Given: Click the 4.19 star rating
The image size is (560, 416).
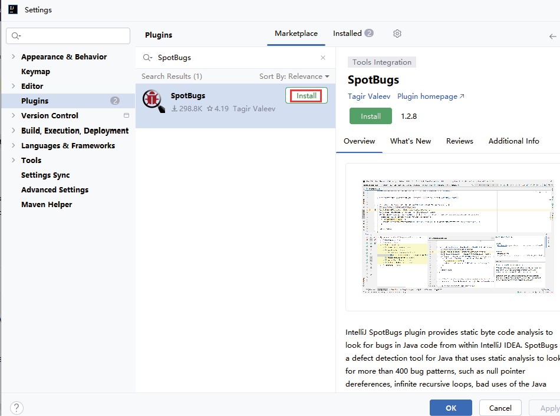Looking at the screenshot, I should pos(218,109).
